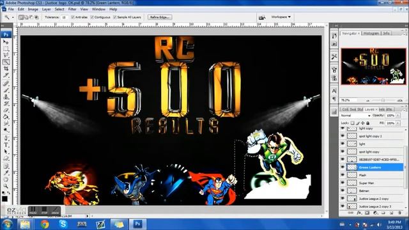The height and width of the screenshot is (230, 409).
Task: Hide the Green Lantern layer
Action: point(343,167)
